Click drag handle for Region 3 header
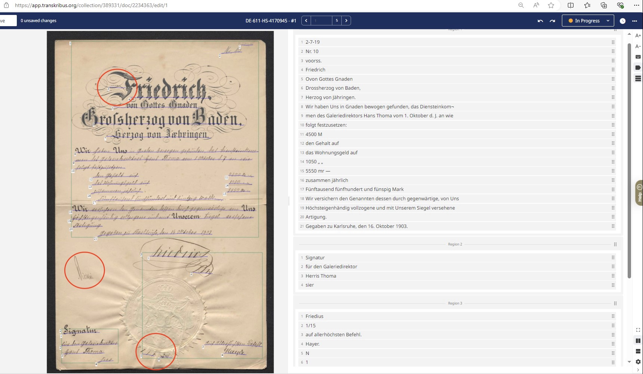The image size is (643, 374). 615,303
